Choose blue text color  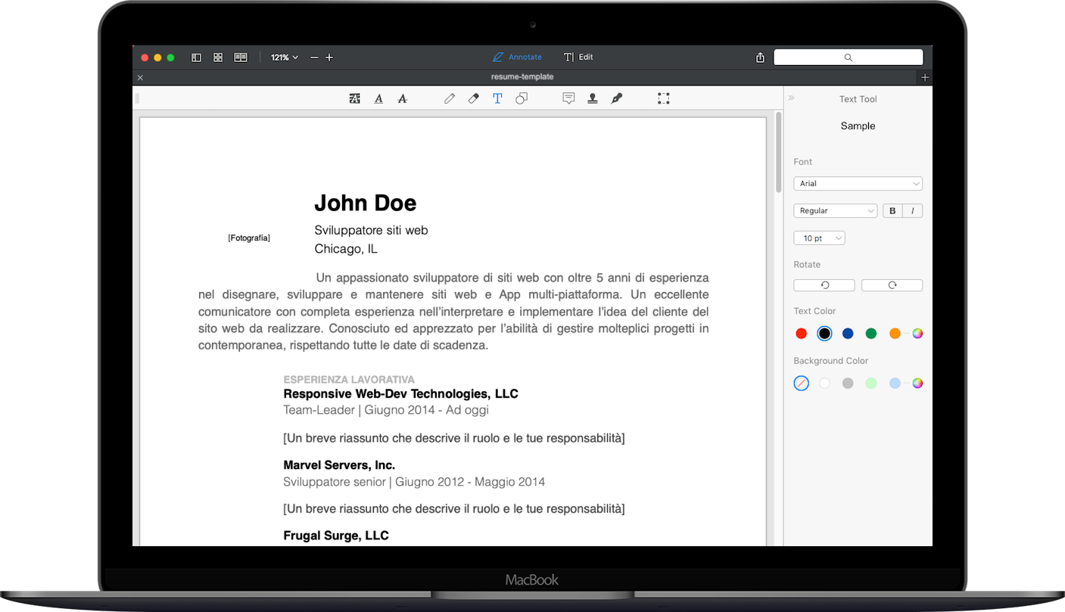(848, 334)
